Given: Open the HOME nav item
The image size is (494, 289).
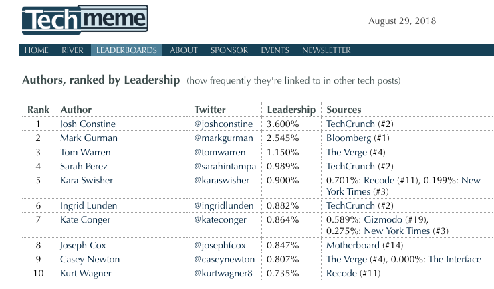Looking at the screenshot, I should pyautogui.click(x=36, y=50).
